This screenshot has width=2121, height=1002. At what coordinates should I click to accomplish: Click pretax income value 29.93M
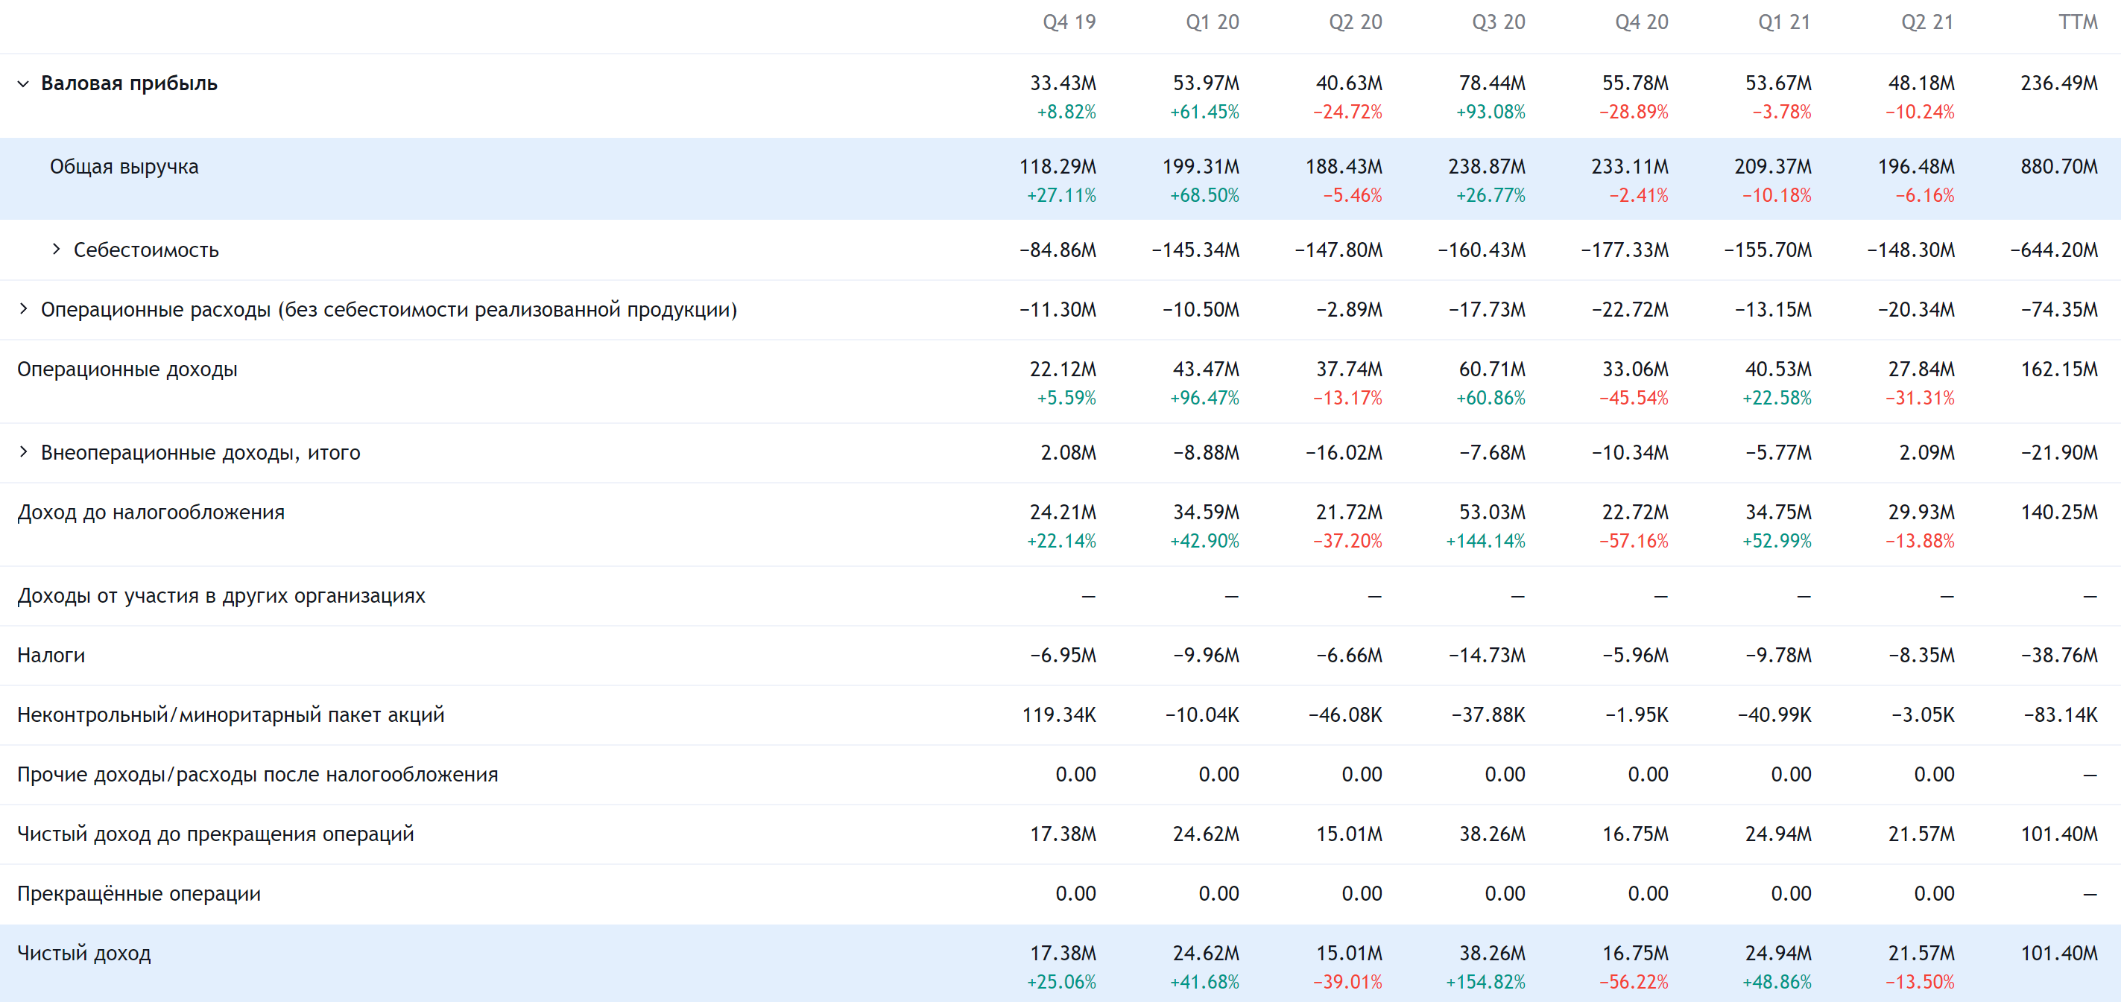click(1921, 513)
